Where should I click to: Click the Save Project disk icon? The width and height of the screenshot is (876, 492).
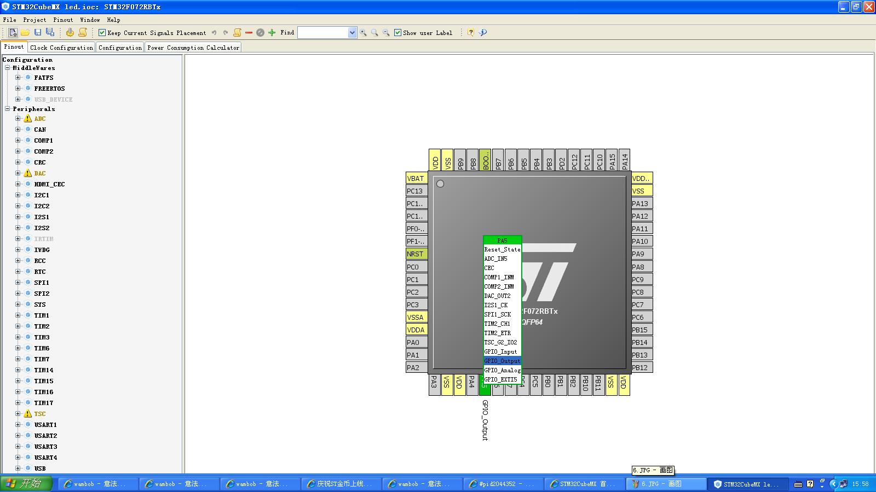(x=38, y=33)
